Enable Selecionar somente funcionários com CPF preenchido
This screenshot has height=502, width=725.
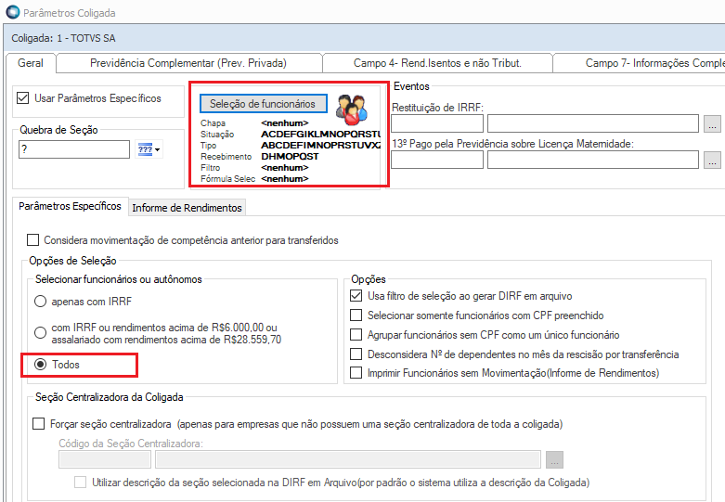click(356, 315)
